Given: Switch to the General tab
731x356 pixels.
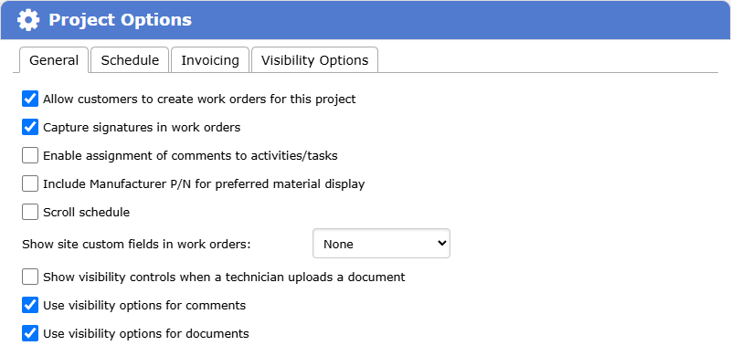Looking at the screenshot, I should point(54,60).
